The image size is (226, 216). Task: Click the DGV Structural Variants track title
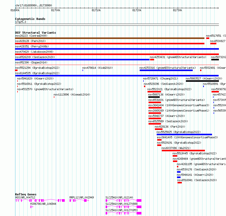pyautogui.click(x=36, y=33)
